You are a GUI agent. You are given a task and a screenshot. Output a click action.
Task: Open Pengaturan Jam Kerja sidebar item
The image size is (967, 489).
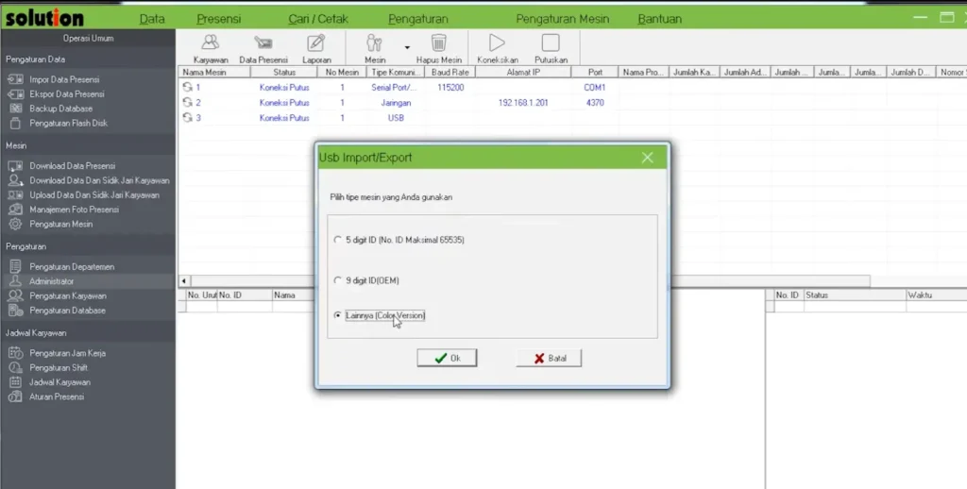click(x=67, y=353)
